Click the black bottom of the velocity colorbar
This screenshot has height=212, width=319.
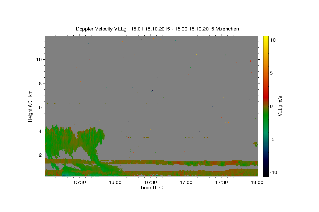[266, 174]
